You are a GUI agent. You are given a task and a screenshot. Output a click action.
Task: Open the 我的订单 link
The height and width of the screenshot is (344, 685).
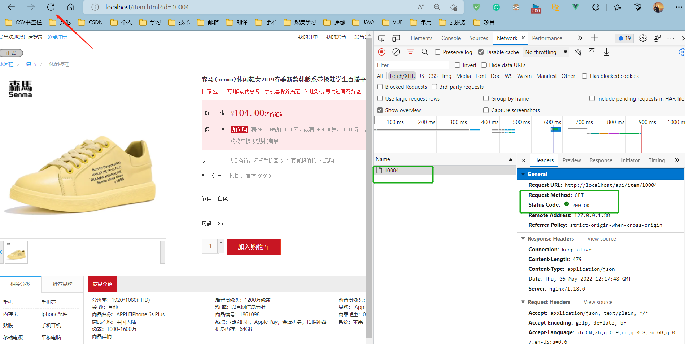(x=308, y=37)
